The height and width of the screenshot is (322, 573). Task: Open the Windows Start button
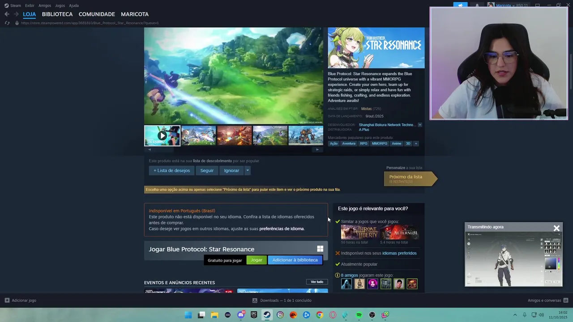click(x=188, y=315)
